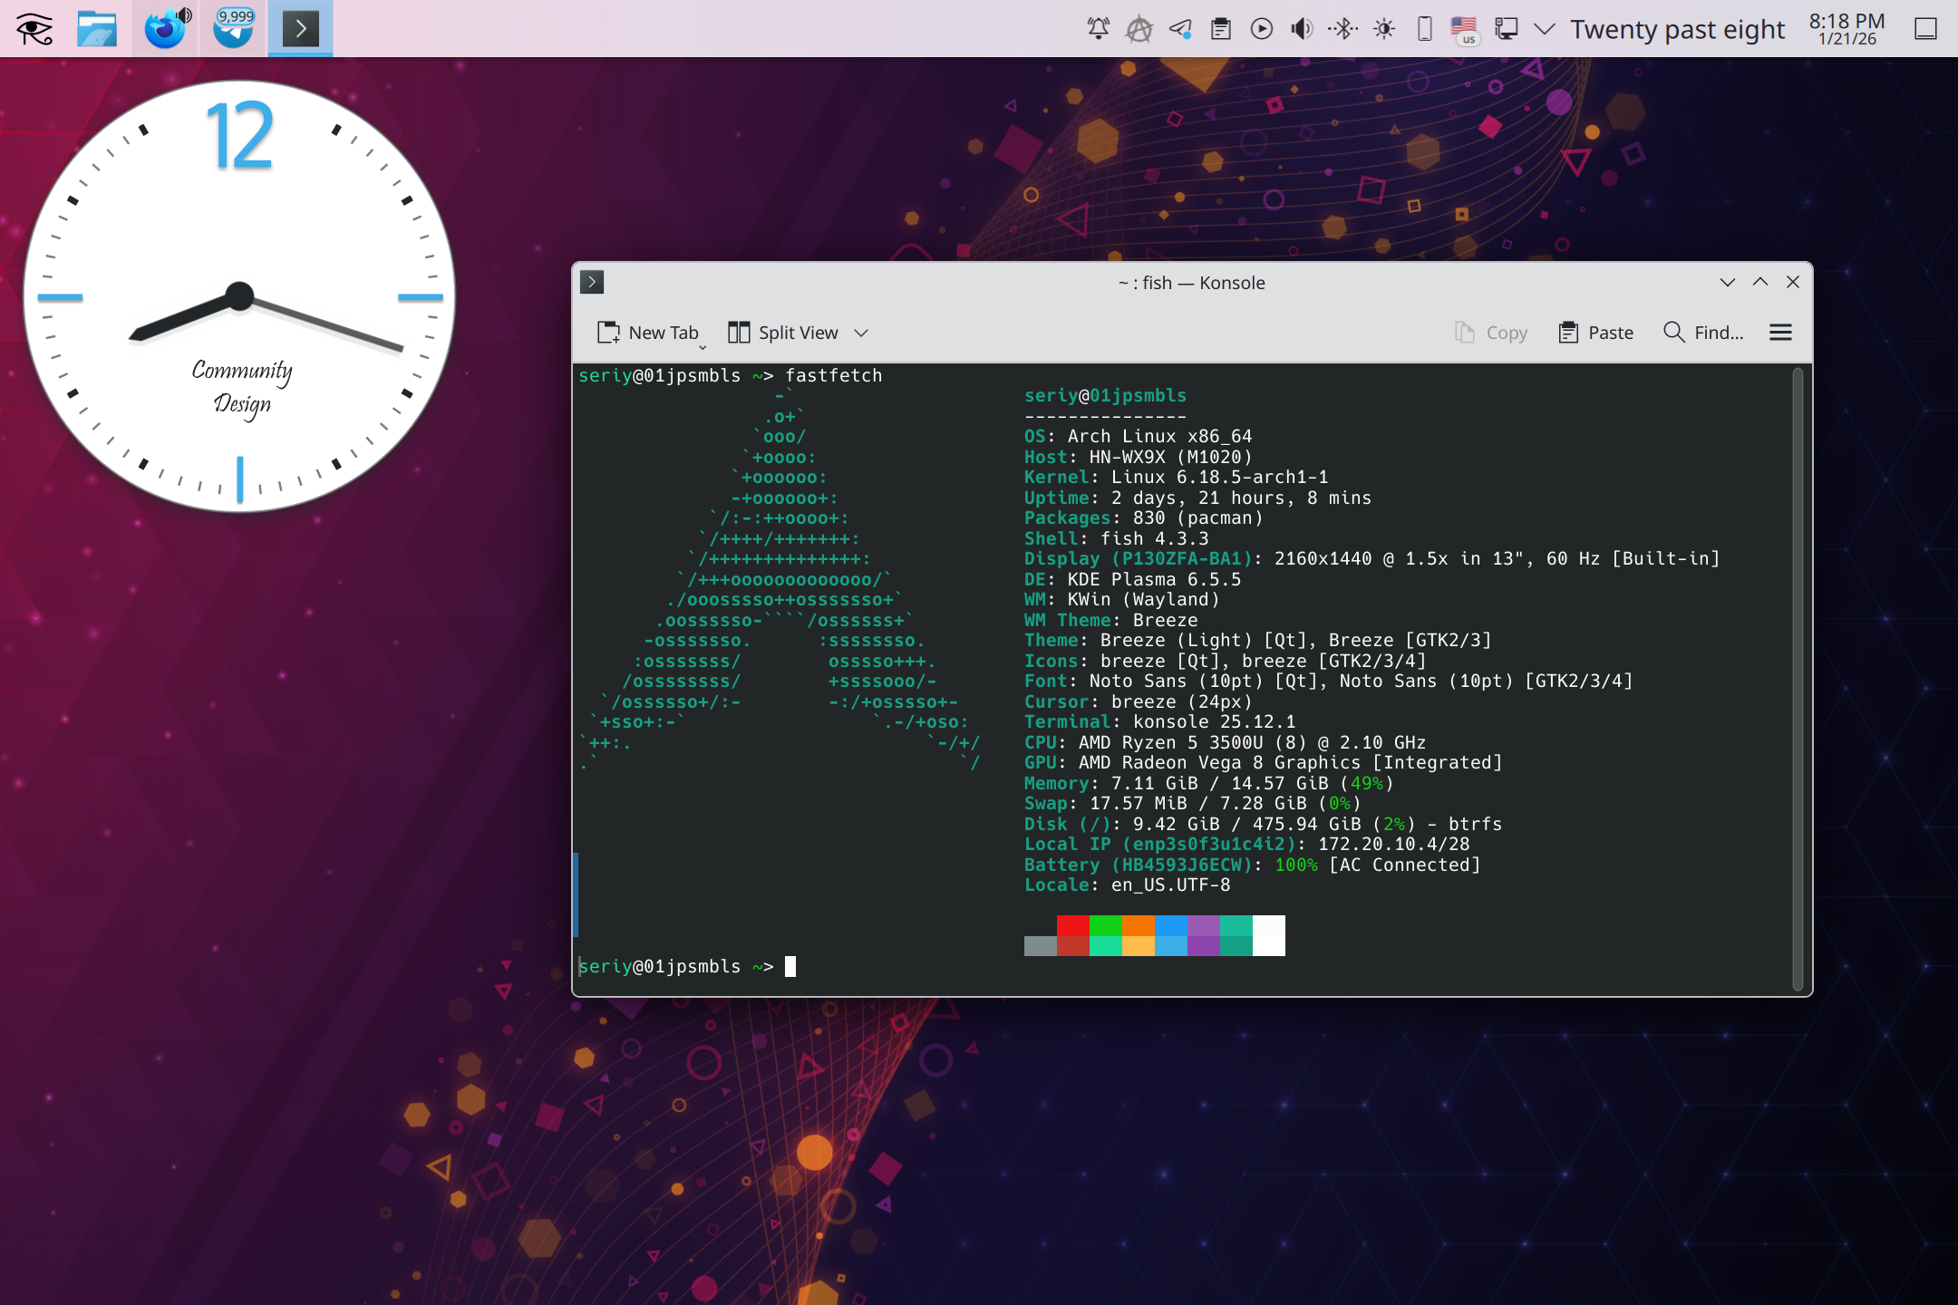Open the New Tab profile dropdown arrow

tap(703, 347)
